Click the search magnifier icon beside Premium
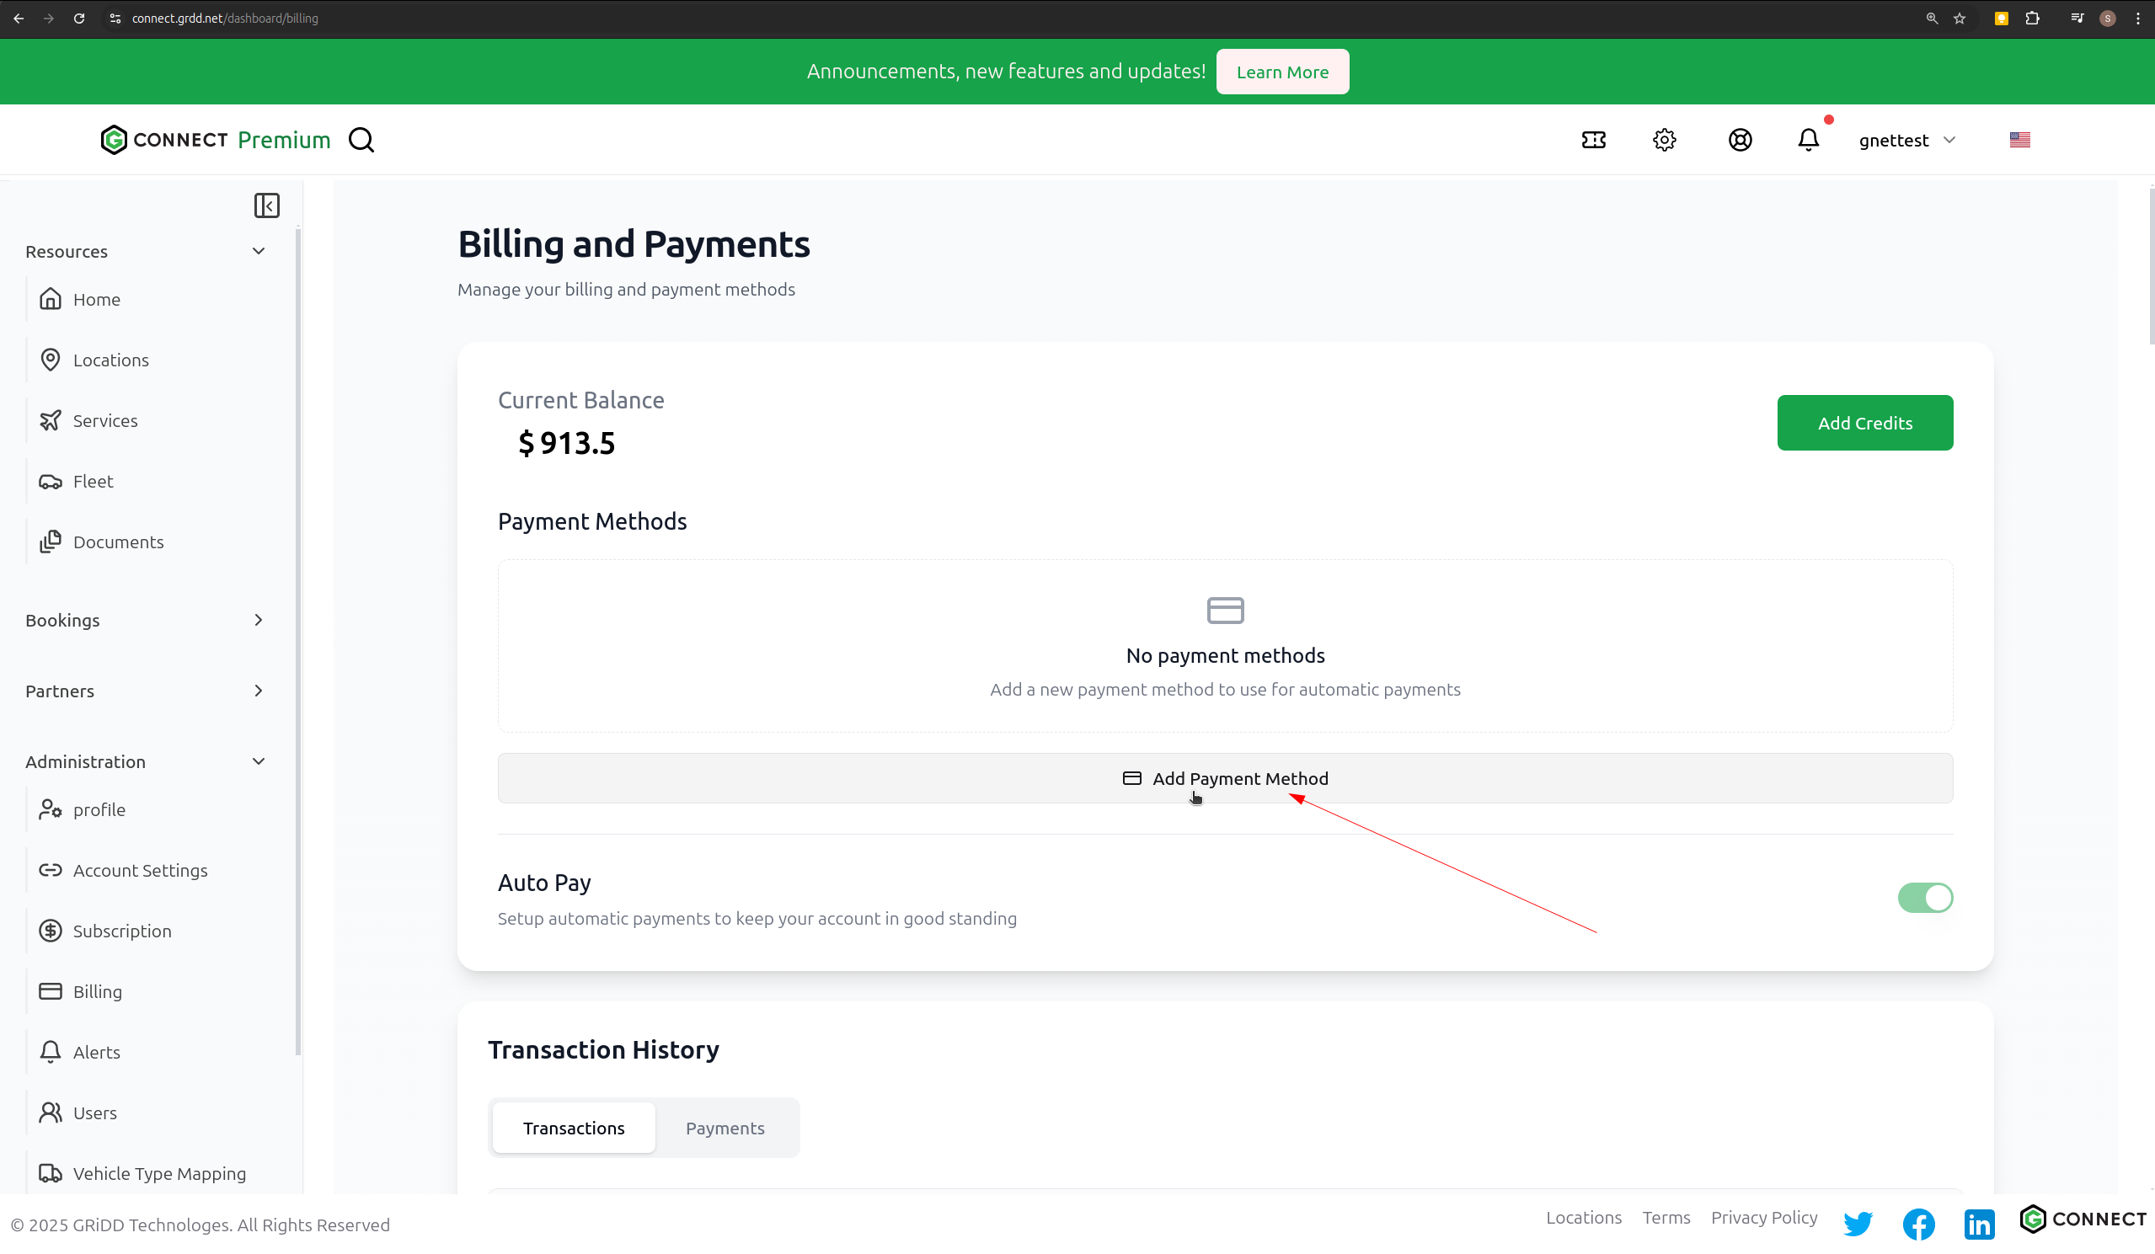This screenshot has width=2155, height=1254. click(361, 140)
